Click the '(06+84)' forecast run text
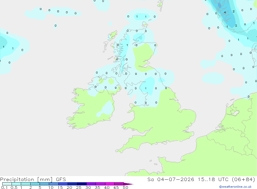This screenshot has width=257, height=189. click(x=244, y=179)
